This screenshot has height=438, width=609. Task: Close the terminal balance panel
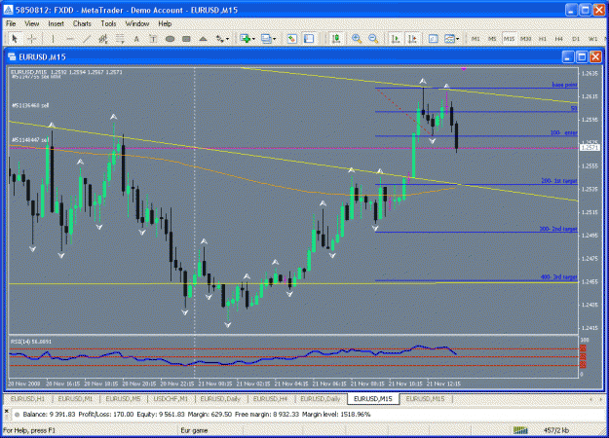[x=6, y=411]
